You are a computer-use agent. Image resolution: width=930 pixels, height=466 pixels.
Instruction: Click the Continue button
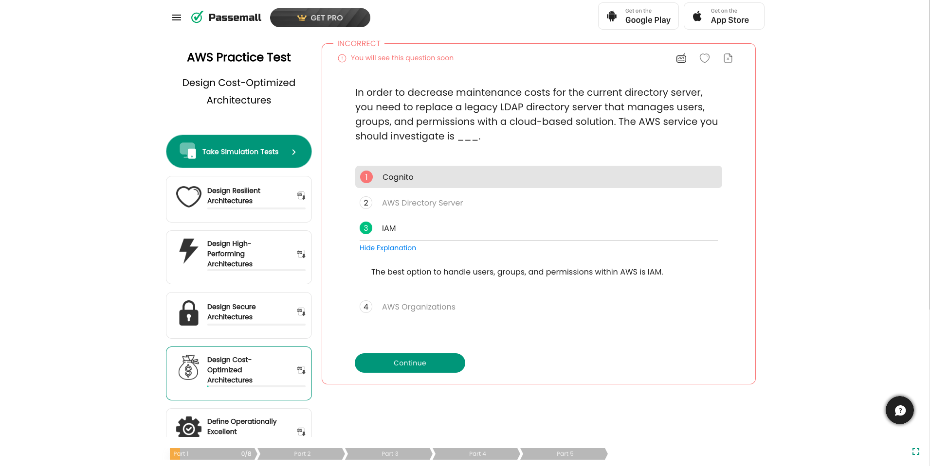tap(410, 363)
